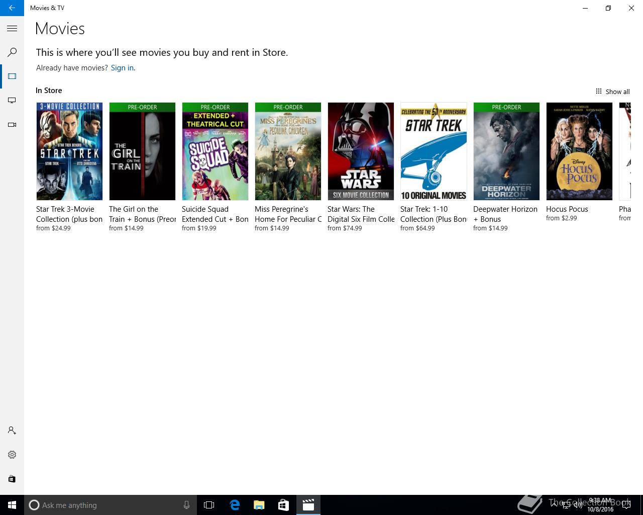Open Deepwater Horizon poster
Screen dimensions: 643x515
[506, 151]
